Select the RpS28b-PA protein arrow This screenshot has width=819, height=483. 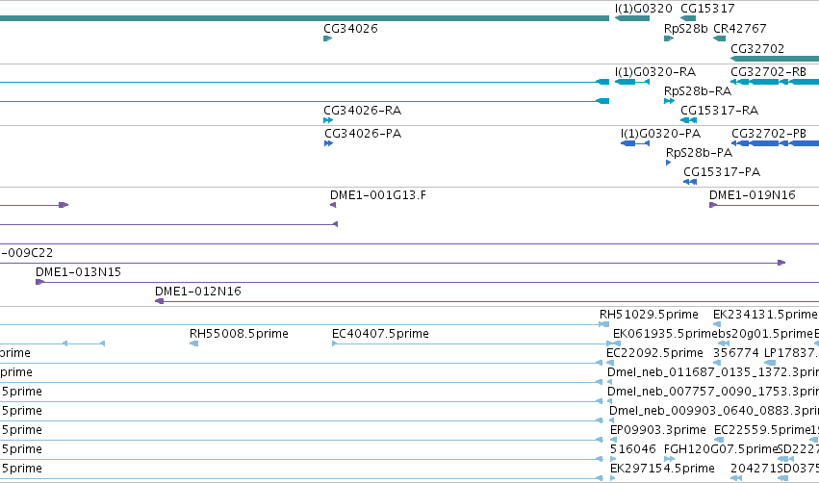point(669,163)
